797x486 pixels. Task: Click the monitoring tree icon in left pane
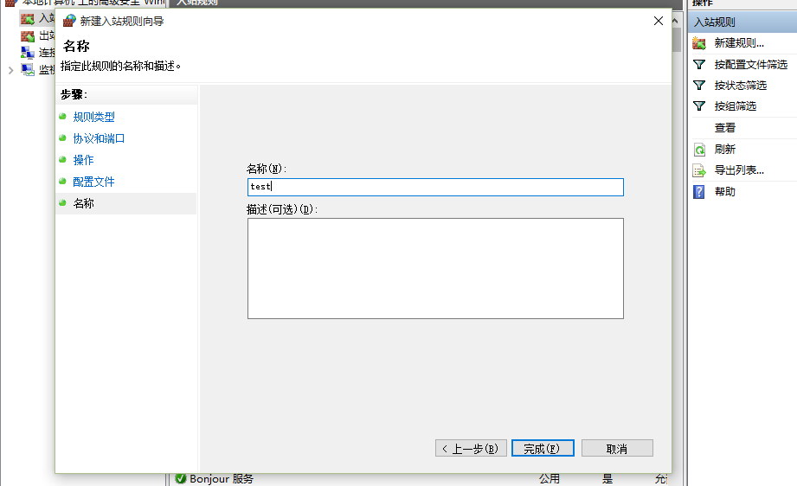tap(28, 69)
